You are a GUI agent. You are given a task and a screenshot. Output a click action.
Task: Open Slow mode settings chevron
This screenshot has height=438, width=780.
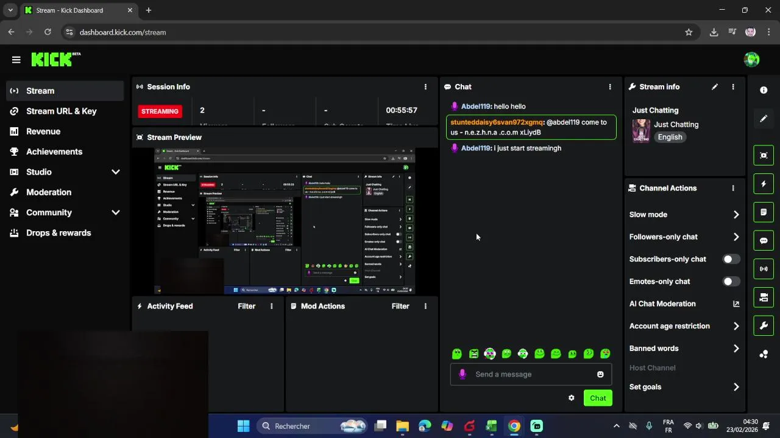point(736,215)
